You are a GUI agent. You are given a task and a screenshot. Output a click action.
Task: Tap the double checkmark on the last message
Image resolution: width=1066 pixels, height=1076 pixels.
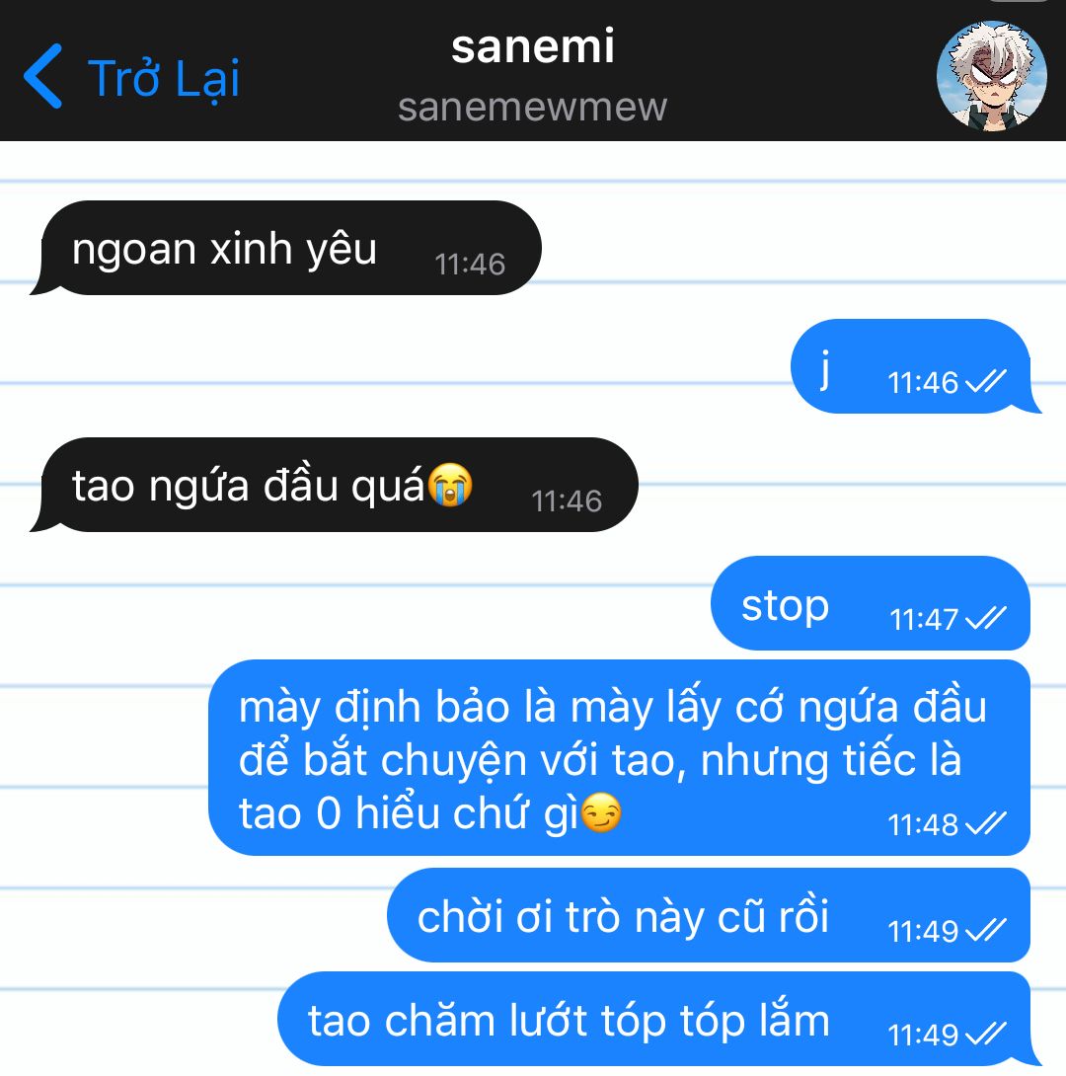[x=986, y=1034]
